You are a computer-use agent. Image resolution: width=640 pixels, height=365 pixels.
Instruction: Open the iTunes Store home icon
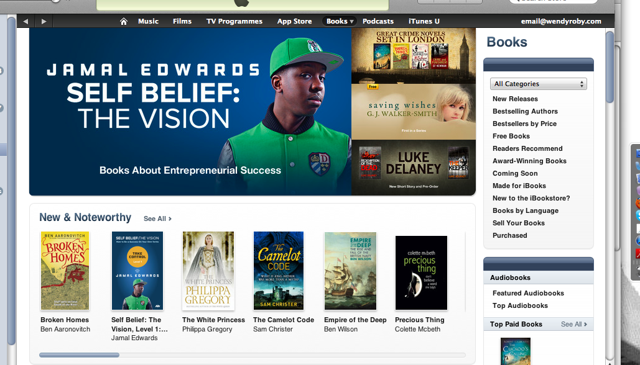pos(124,21)
